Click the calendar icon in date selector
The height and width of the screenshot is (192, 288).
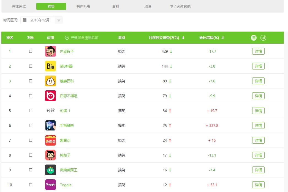tap(25, 20)
